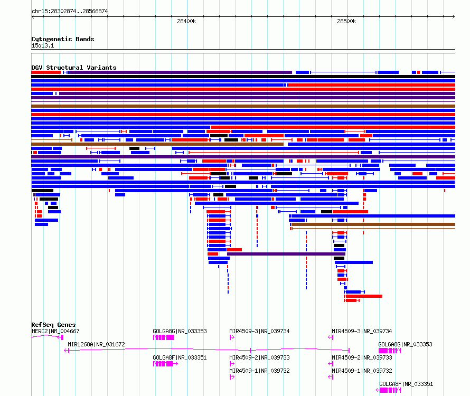This screenshot has height=396, width=470.
Task: Click the thick brown bar extending to right edge
Action: [x=373, y=224]
